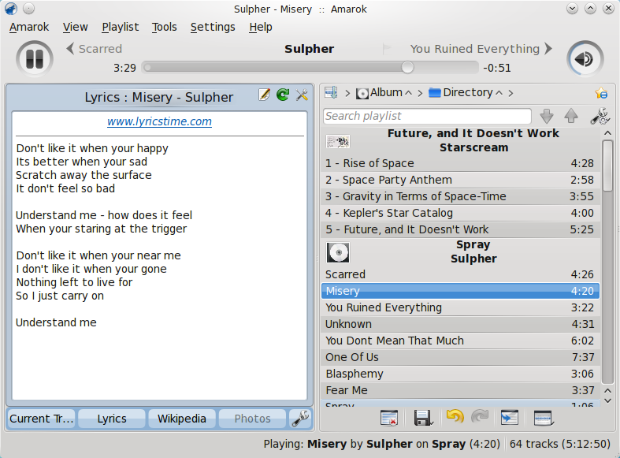Screen dimensions: 620x458
Task: Select the Scarred track row
Action: 460,274
